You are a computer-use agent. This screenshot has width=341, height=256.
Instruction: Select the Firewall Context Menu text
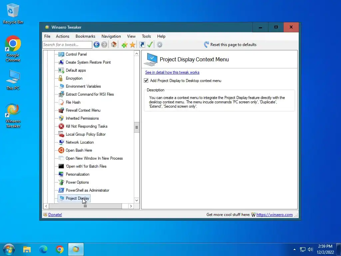click(x=83, y=110)
